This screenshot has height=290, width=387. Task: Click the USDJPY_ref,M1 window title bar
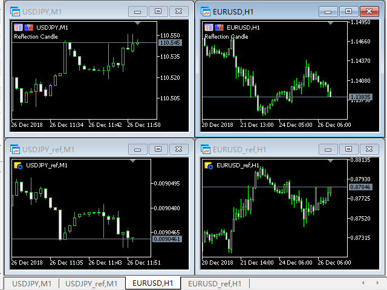coord(99,149)
